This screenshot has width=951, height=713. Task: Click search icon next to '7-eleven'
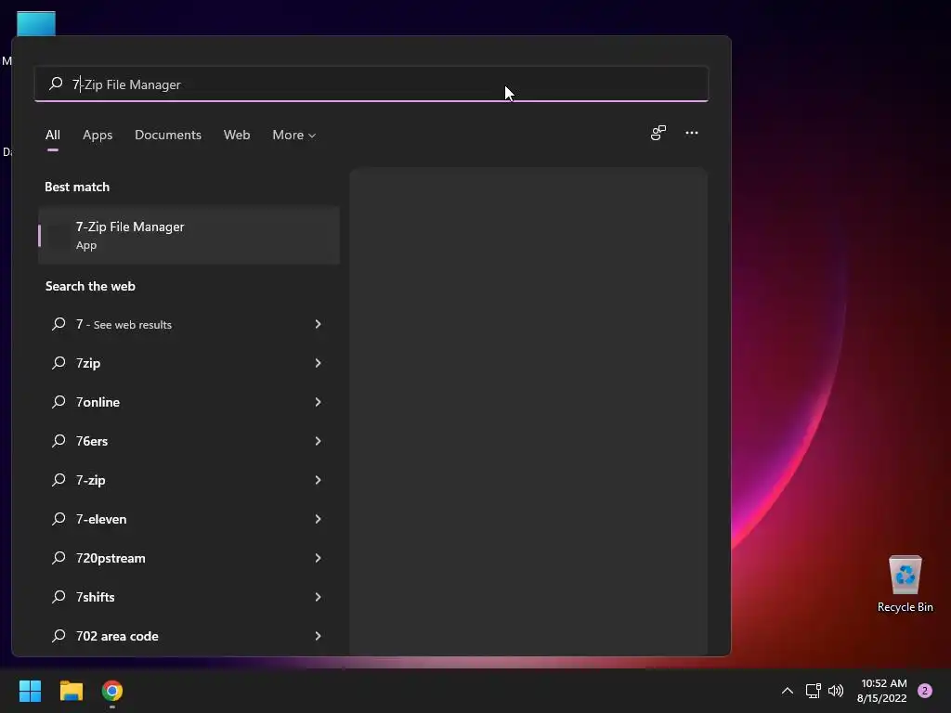pyautogui.click(x=59, y=518)
